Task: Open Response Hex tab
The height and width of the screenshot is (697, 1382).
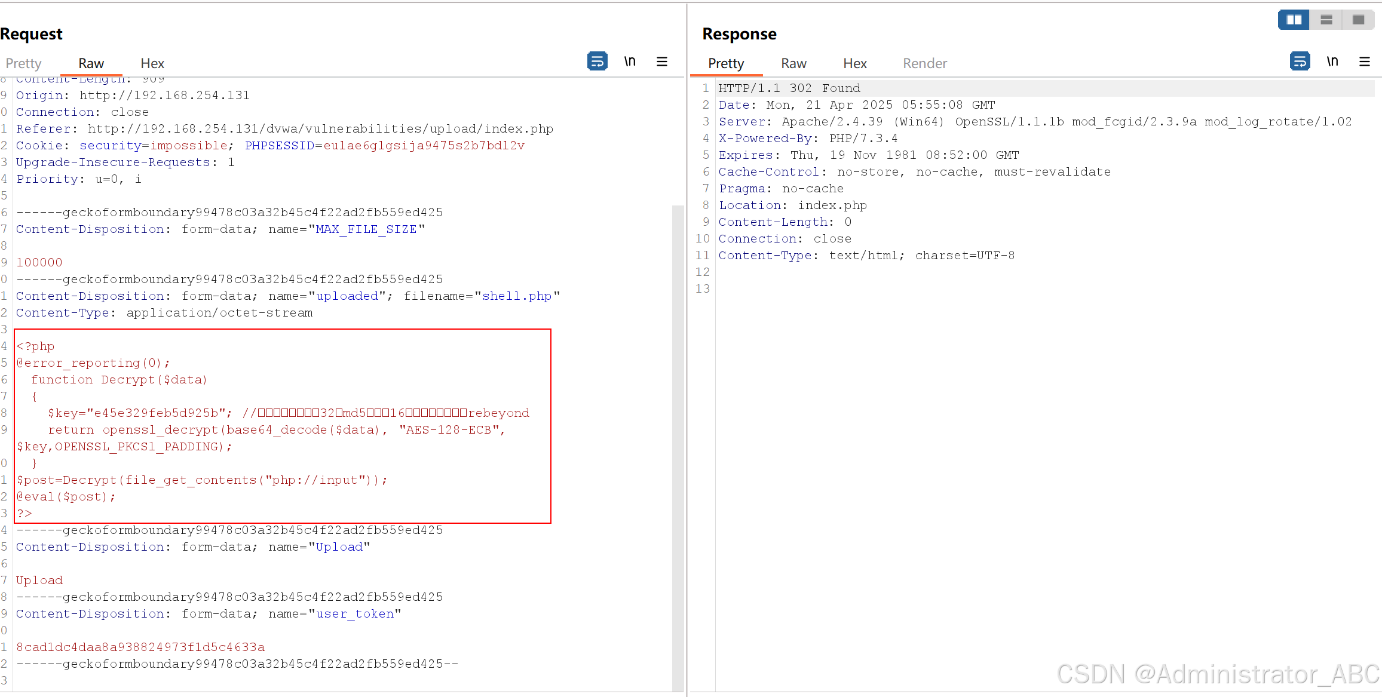Action: [x=854, y=63]
